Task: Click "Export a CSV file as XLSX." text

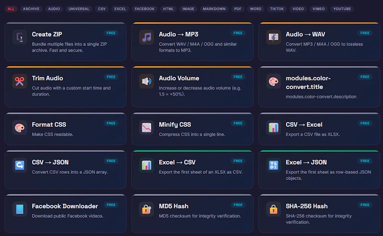Action: coord(313,135)
